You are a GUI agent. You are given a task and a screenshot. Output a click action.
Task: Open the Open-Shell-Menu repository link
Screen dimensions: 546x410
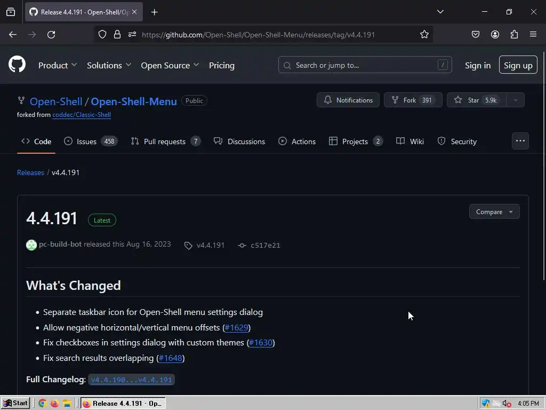[x=134, y=101]
